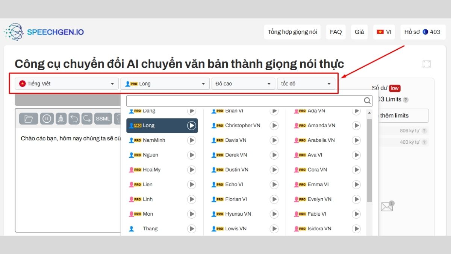Open file folder icon in editor toolbar
The height and width of the screenshot is (254, 451).
pyautogui.click(x=29, y=119)
